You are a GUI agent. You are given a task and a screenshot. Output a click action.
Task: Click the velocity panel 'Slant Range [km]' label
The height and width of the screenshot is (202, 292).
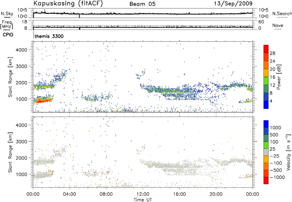11,152
